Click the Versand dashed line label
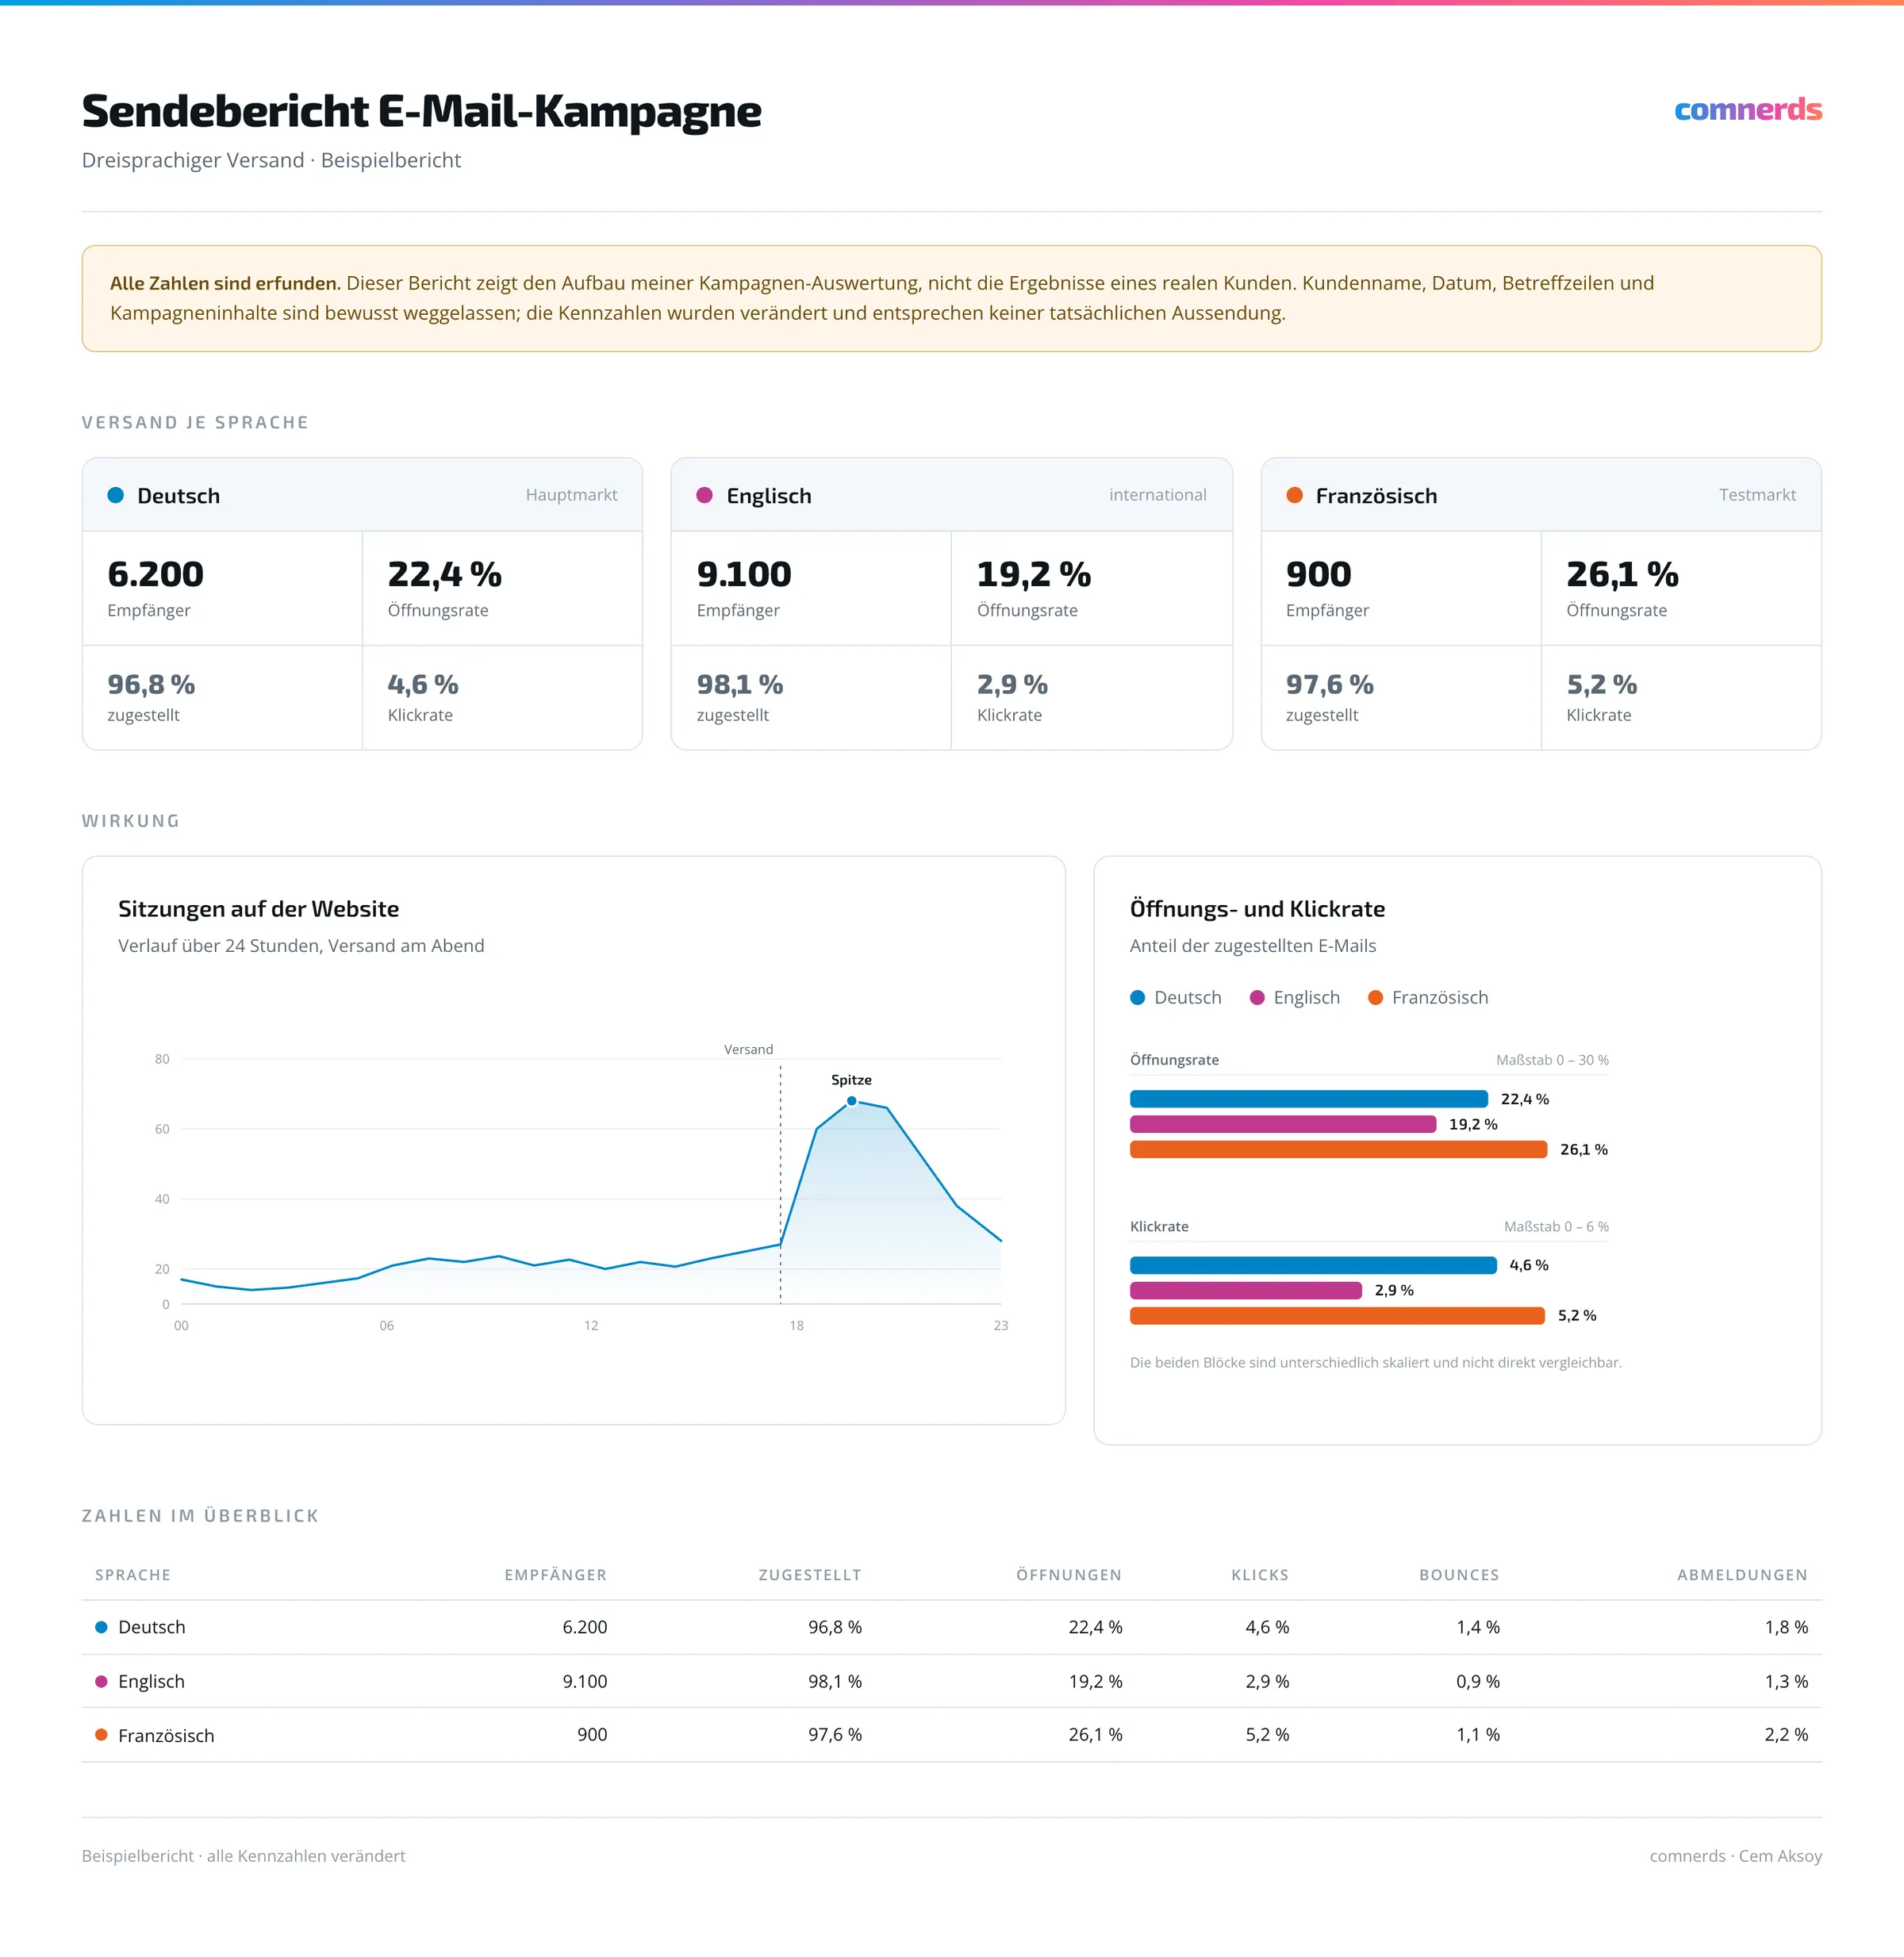The height and width of the screenshot is (1957, 1904). point(748,1049)
